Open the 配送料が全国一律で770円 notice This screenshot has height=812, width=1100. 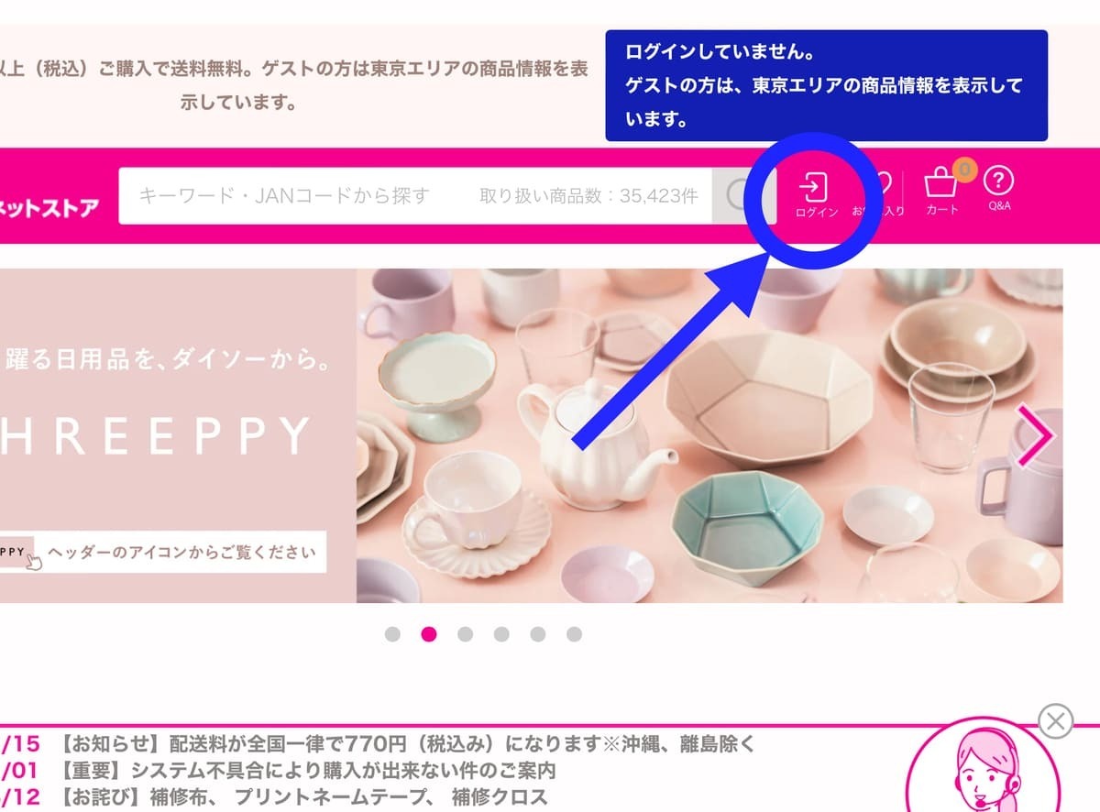(409, 744)
